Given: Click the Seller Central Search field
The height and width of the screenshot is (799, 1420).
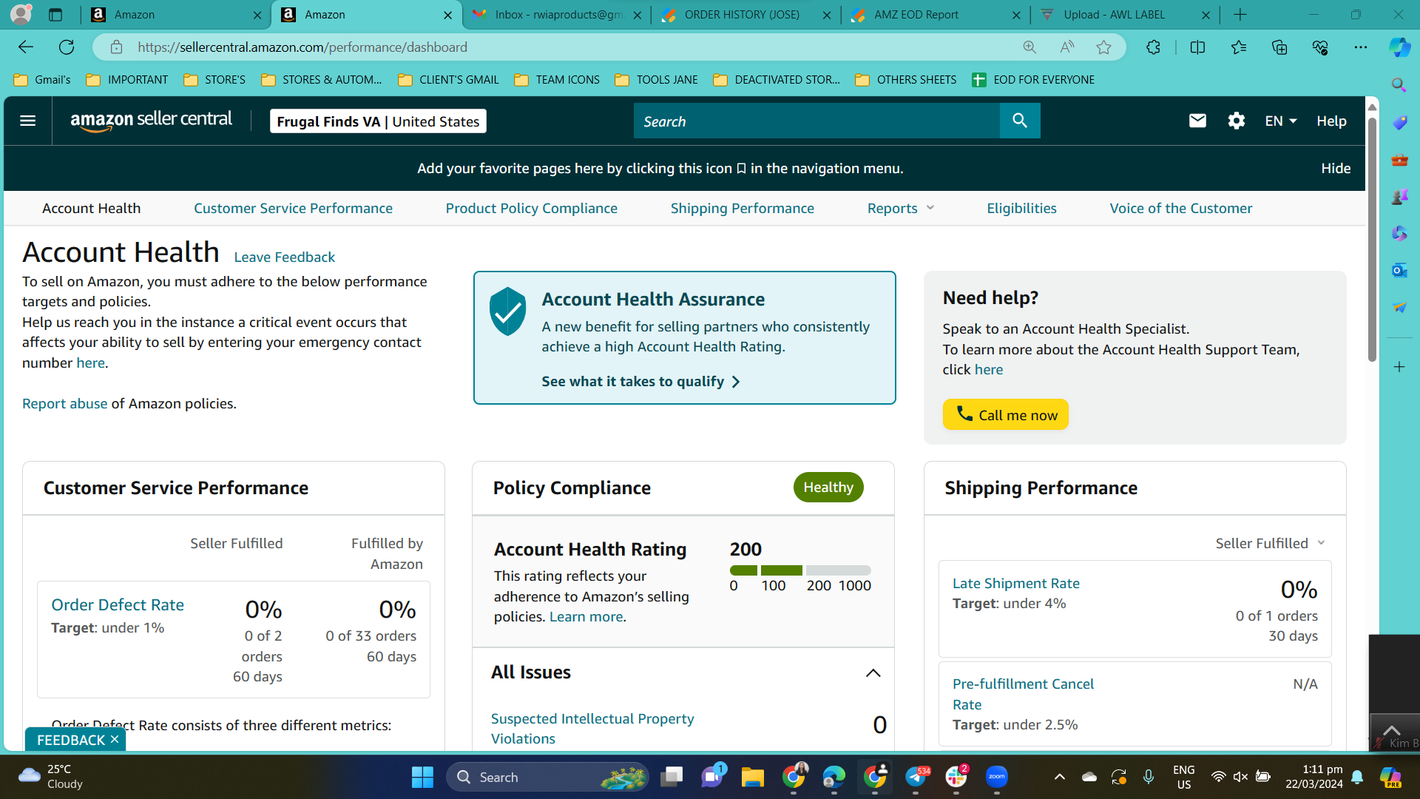Looking at the screenshot, I should pyautogui.click(x=816, y=121).
